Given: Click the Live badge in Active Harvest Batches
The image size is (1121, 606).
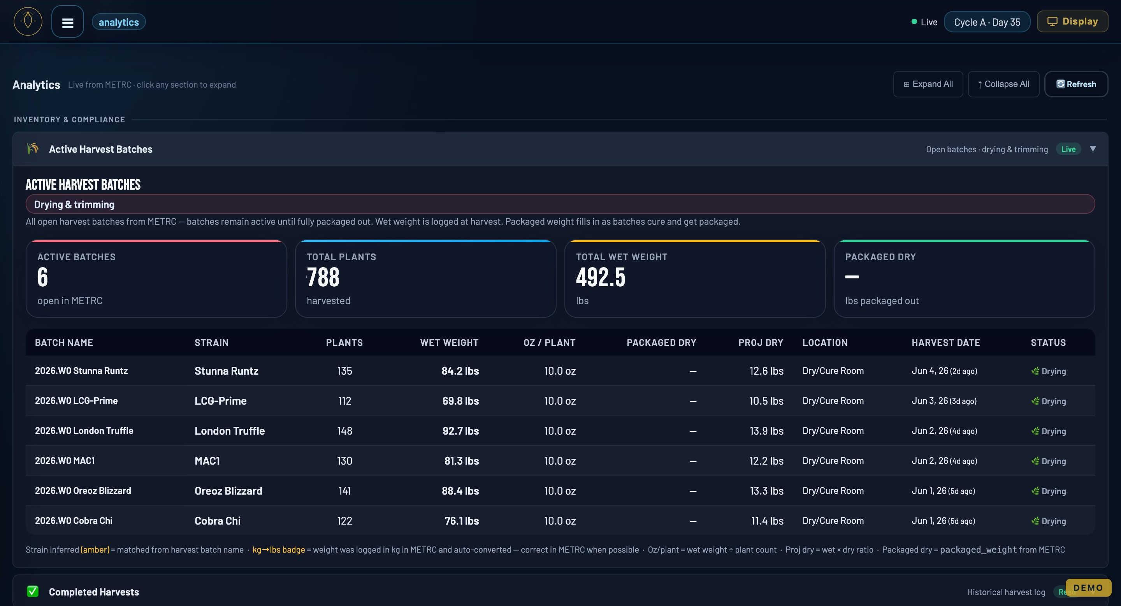Looking at the screenshot, I should tap(1068, 149).
